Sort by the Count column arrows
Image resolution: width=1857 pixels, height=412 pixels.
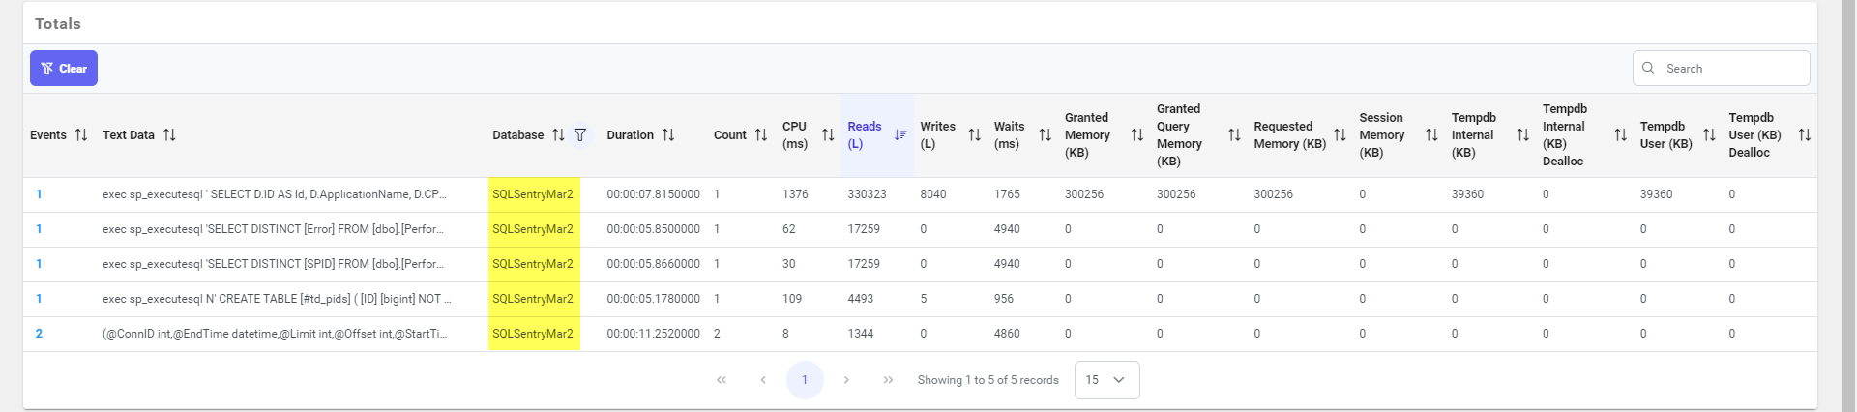pyautogui.click(x=761, y=135)
